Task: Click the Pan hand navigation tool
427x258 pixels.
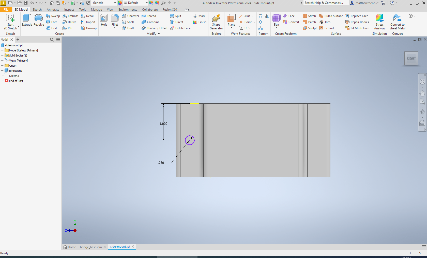Action: 422,93
